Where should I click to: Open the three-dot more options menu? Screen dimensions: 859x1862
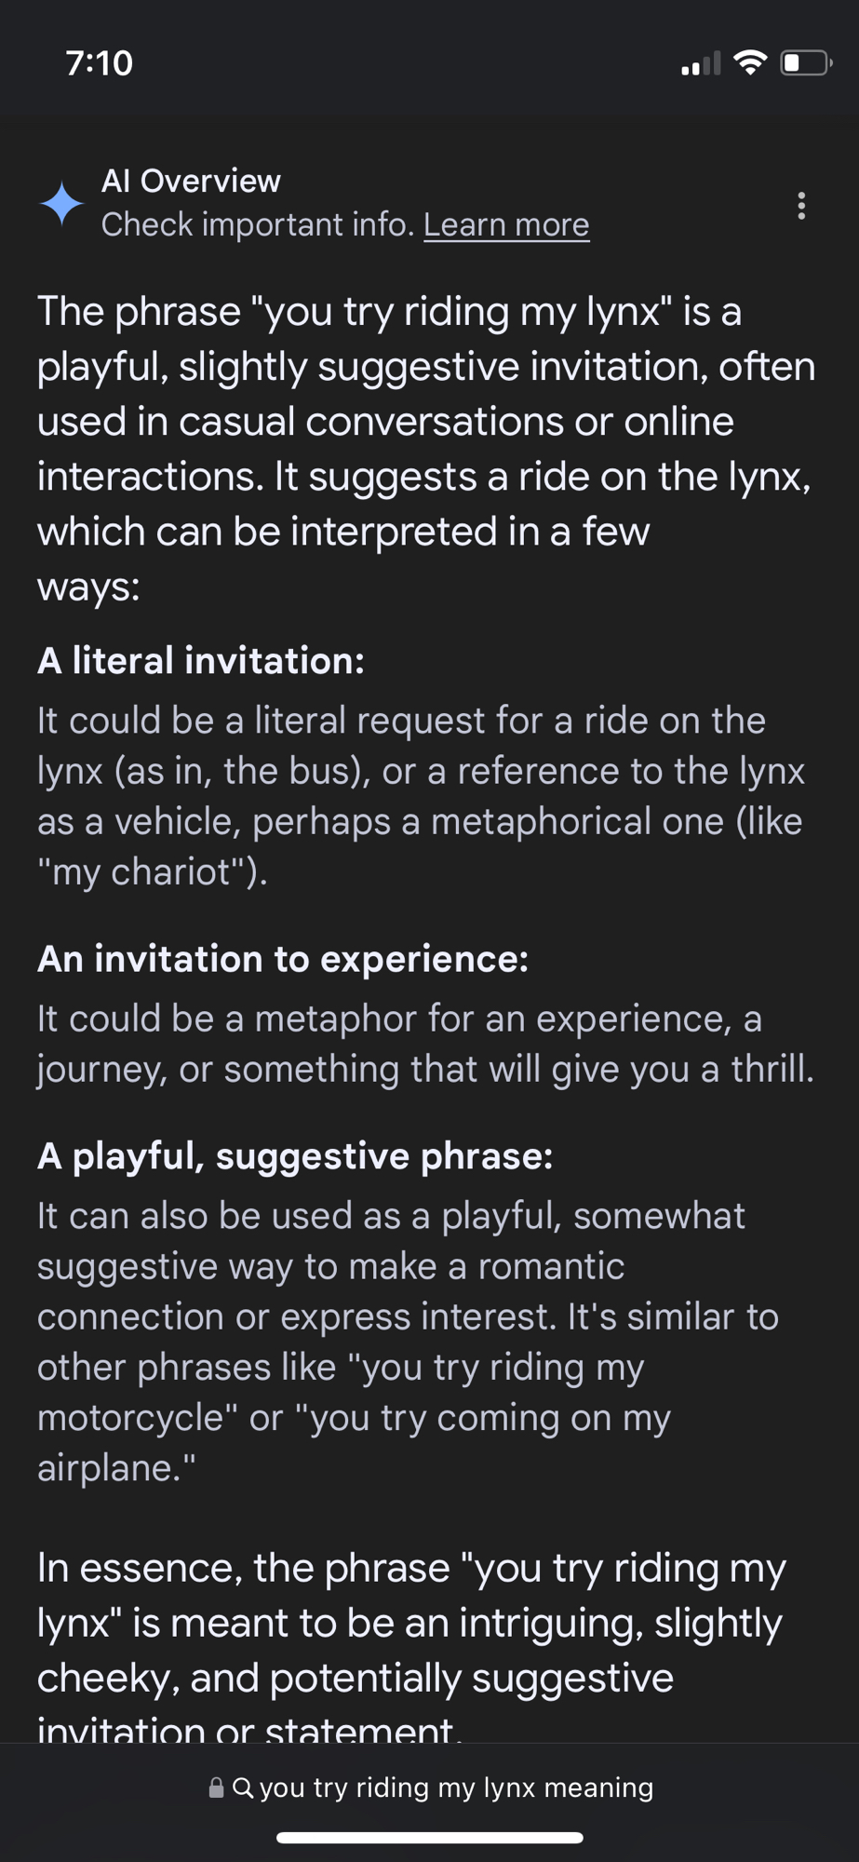[x=800, y=206]
